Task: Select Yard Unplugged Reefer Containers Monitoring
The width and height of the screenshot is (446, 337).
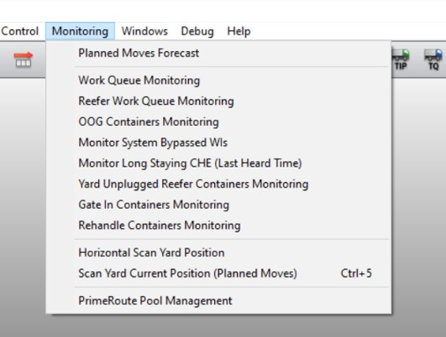Action: (218, 184)
